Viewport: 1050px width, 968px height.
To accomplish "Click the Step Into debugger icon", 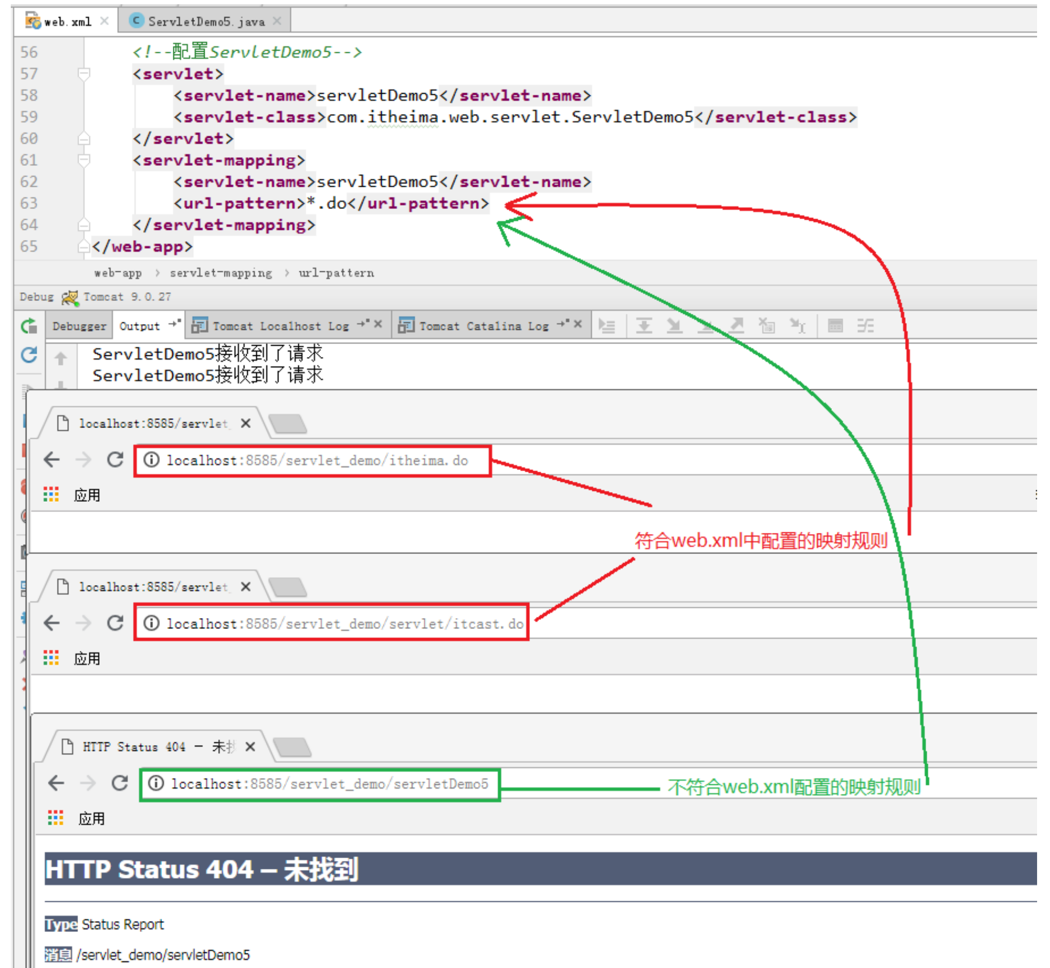I will tap(674, 326).
